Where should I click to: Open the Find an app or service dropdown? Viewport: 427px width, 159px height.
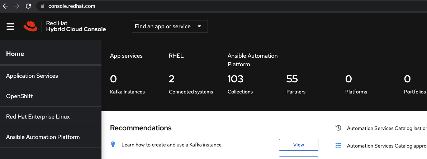170,26
